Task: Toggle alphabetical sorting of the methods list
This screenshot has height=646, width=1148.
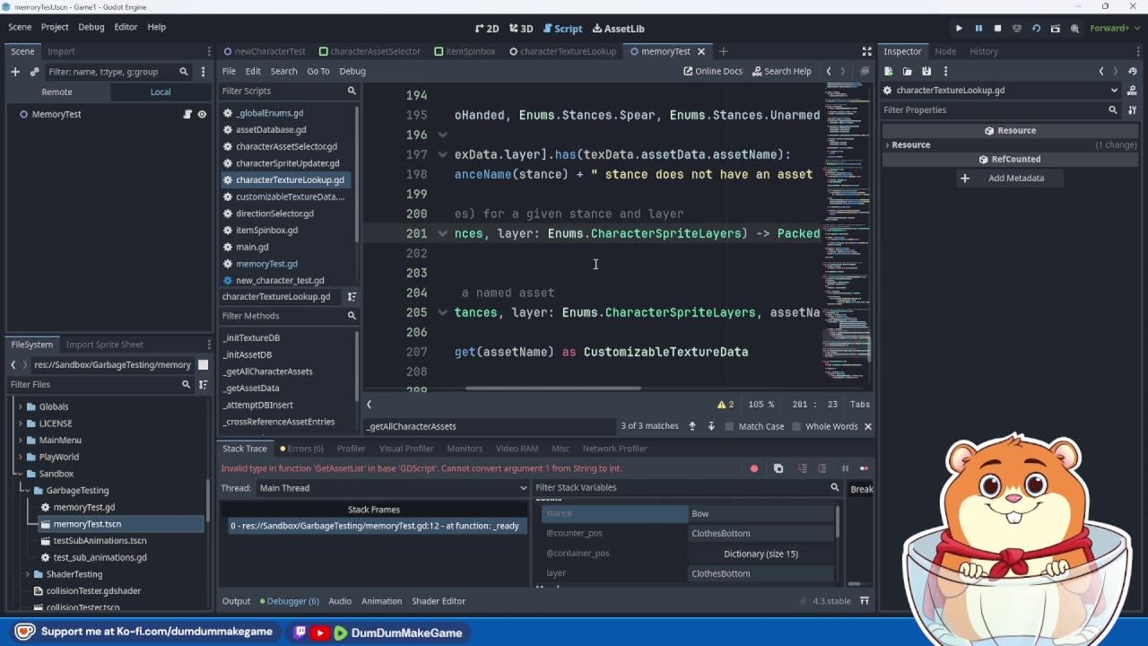Action: pyautogui.click(x=352, y=297)
